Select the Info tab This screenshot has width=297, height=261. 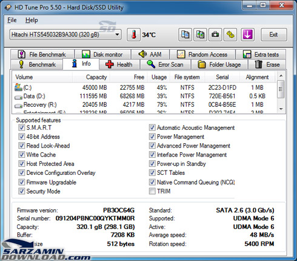tap(81, 64)
